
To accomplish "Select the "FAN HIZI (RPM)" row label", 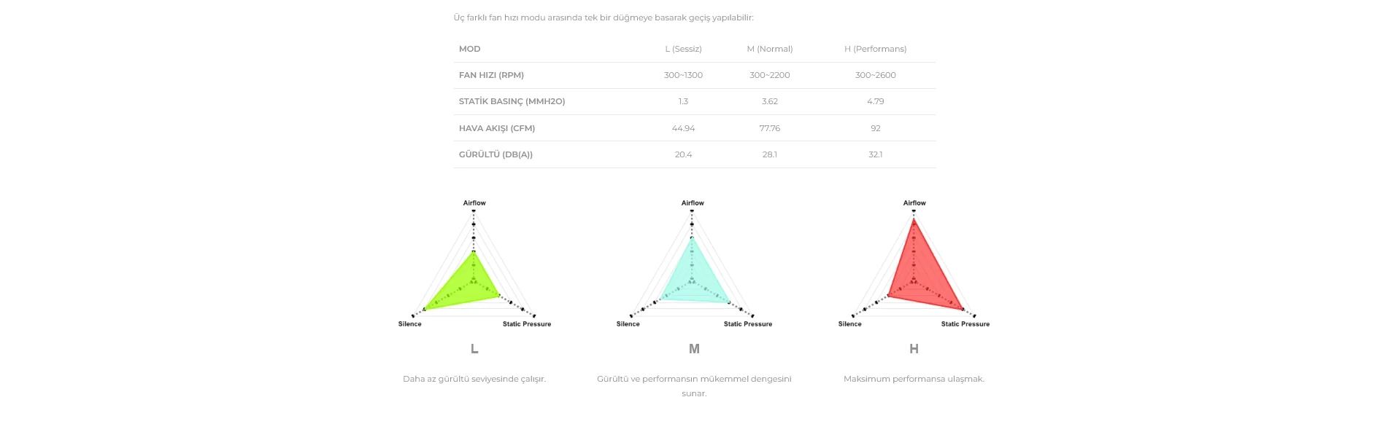I will pyautogui.click(x=491, y=75).
